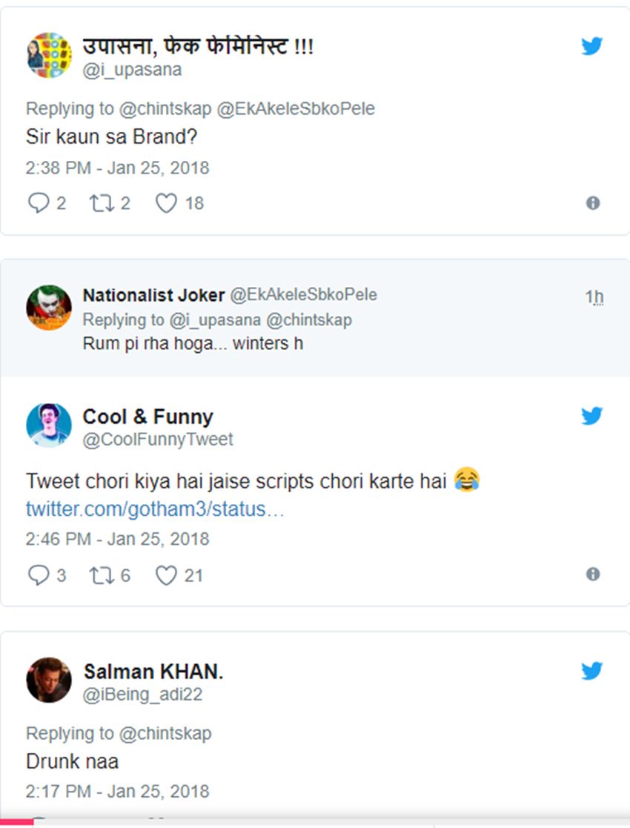Open the @iBeing_adi22 handle
The width and height of the screenshot is (630, 828).
(x=142, y=695)
